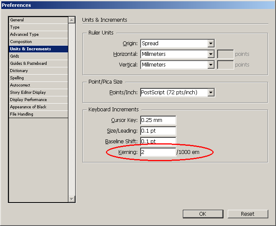Open File Handling preferences

[38, 114]
